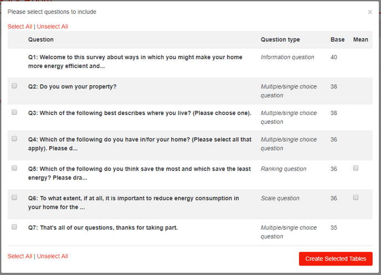
Task: Click the Mean column header
Action: tap(361, 40)
